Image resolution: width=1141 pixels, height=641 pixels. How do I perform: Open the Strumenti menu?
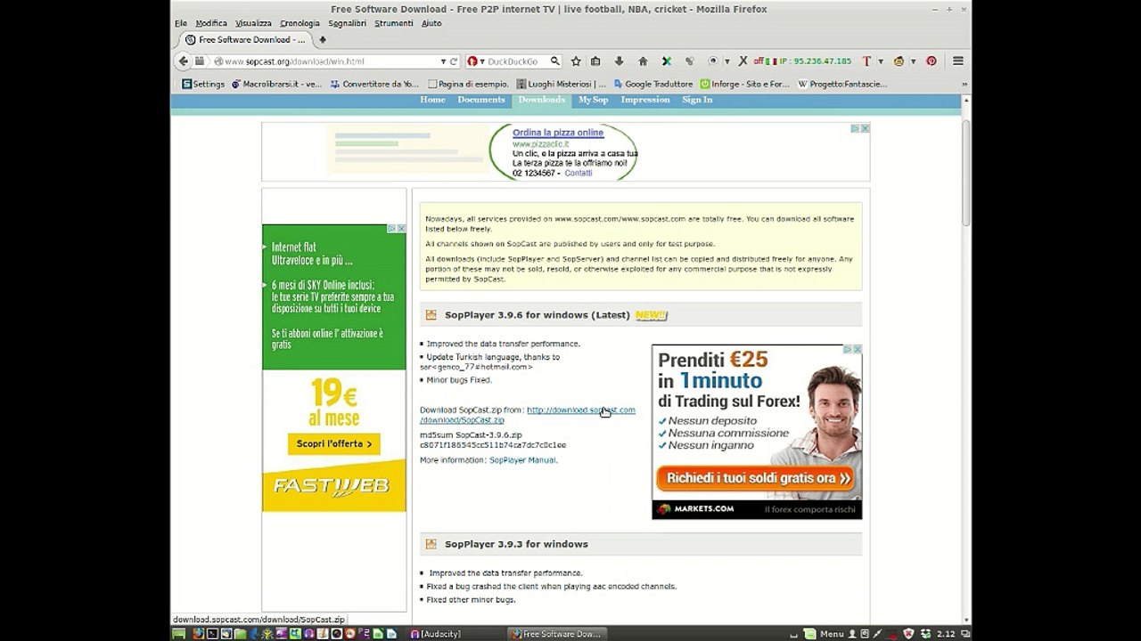(394, 23)
